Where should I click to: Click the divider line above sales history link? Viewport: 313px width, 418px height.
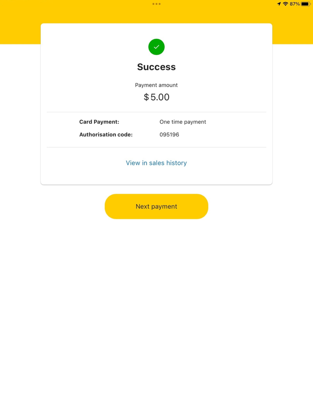(x=156, y=148)
